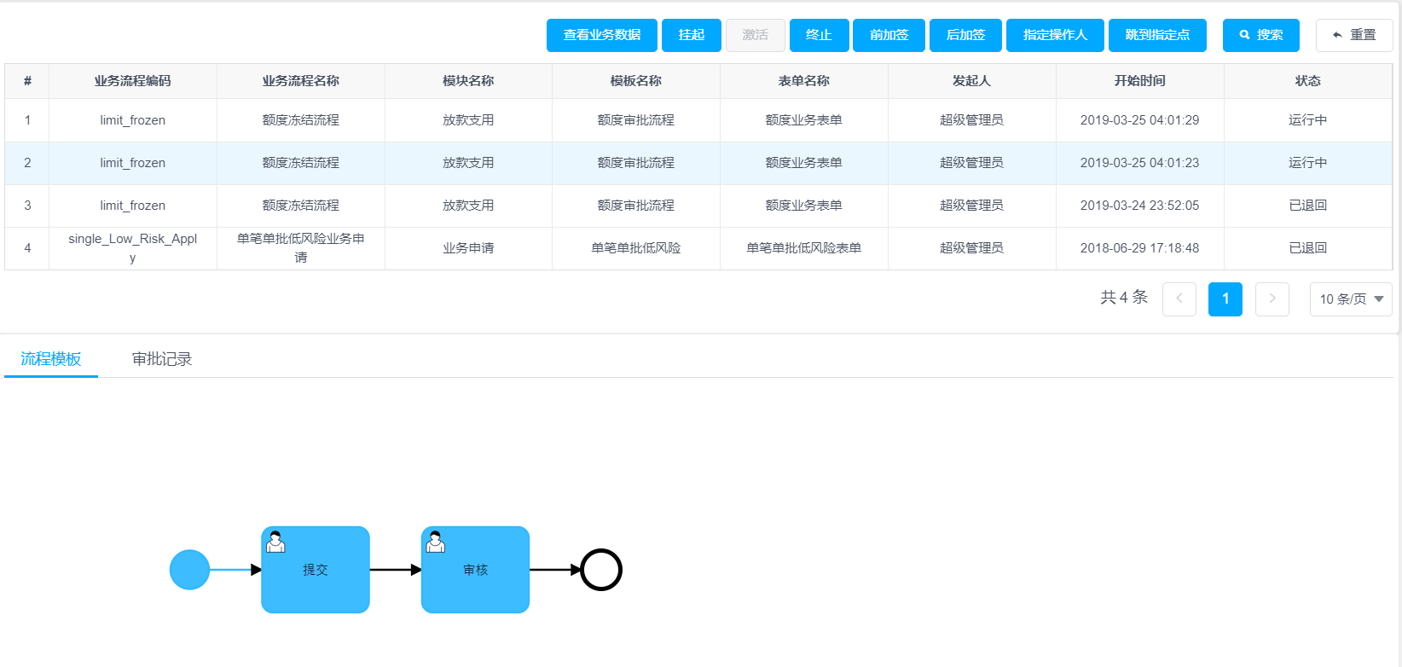Click the 挂起 button
1402x667 pixels.
click(x=692, y=35)
